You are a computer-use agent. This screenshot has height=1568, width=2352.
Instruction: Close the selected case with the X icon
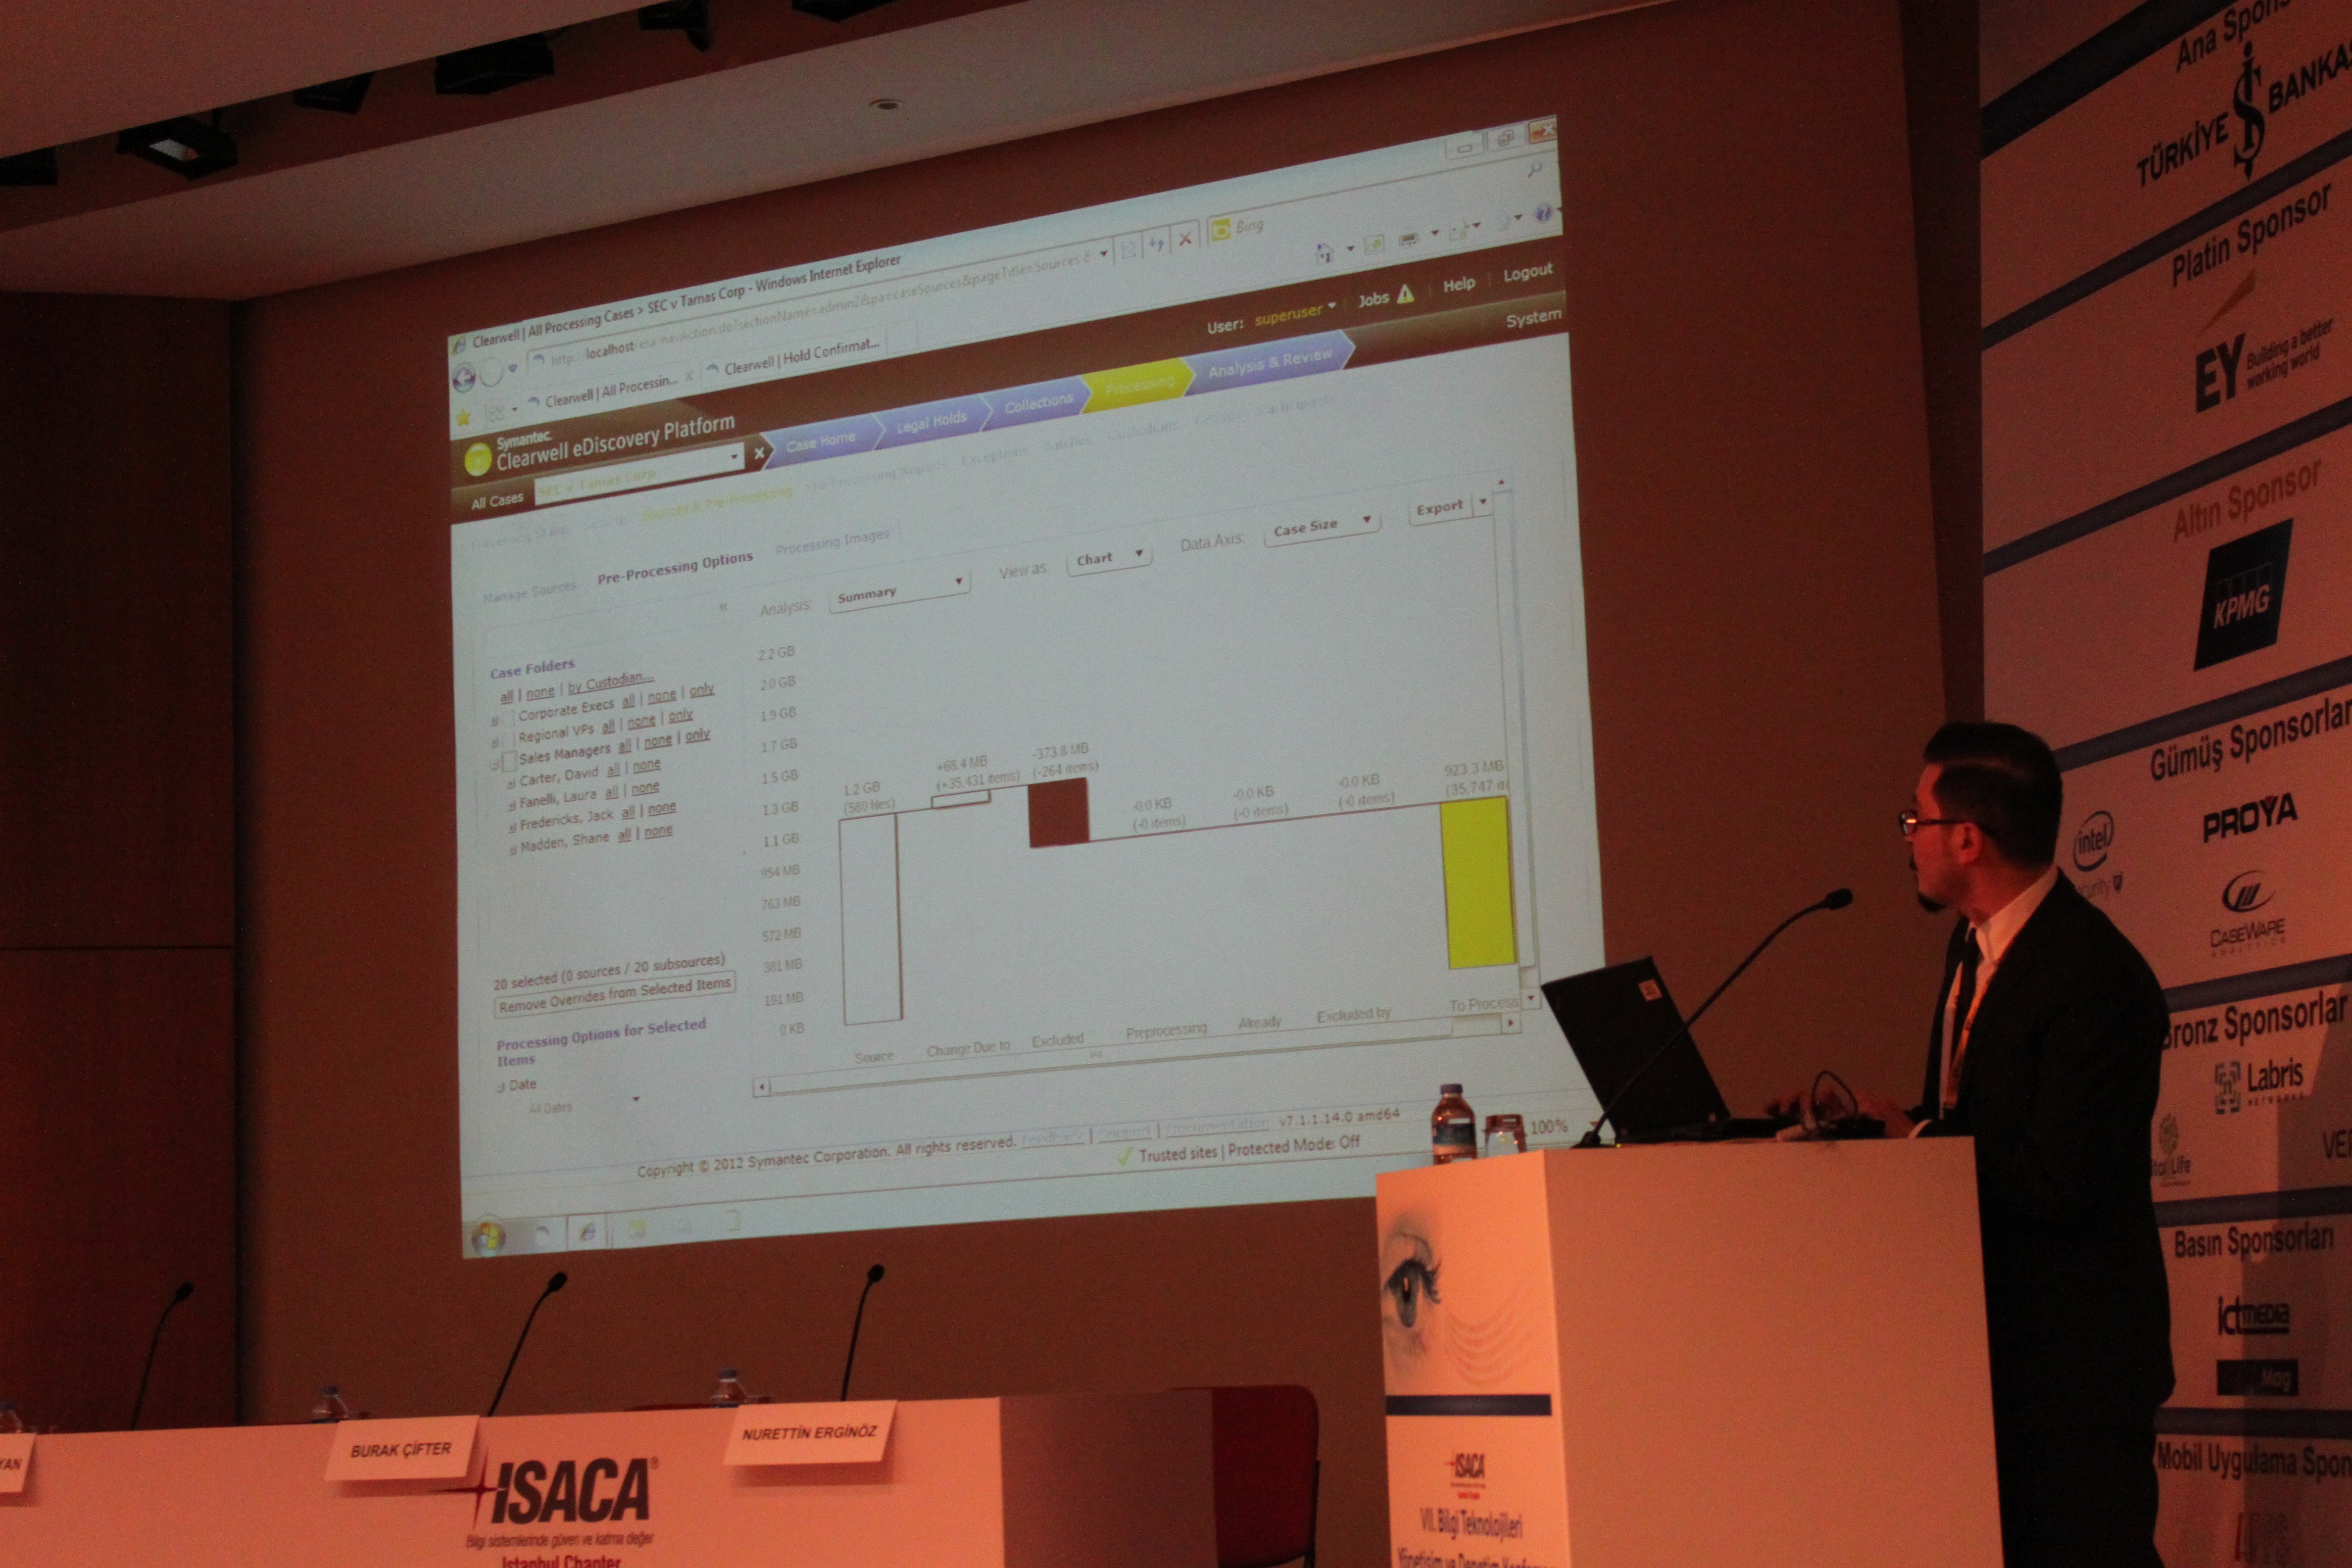pyautogui.click(x=759, y=453)
